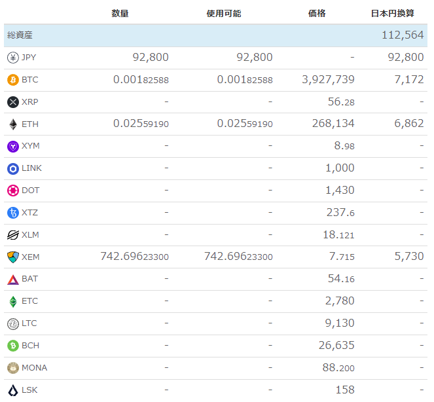Click the JPY yen currency row label
This screenshot has width=434, height=402.
tap(29, 58)
